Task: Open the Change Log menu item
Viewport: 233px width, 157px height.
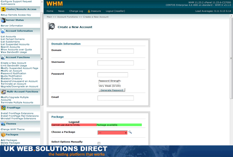Action: coord(76,11)
